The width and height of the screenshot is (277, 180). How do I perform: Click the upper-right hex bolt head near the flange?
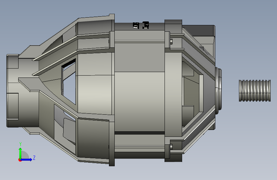pyautogui.click(x=171, y=41)
